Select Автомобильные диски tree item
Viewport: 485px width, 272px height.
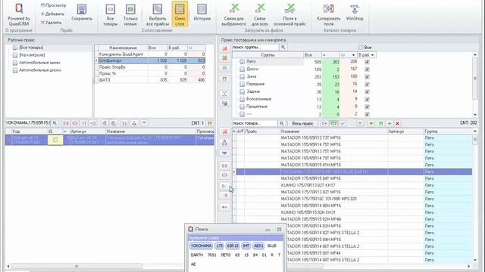(40, 70)
